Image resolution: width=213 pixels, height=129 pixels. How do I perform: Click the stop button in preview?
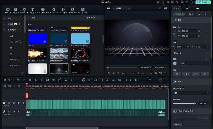(x=123, y=73)
